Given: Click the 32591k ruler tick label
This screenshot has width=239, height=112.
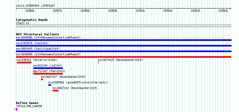Looking at the screenshot, I should click(168, 11).
